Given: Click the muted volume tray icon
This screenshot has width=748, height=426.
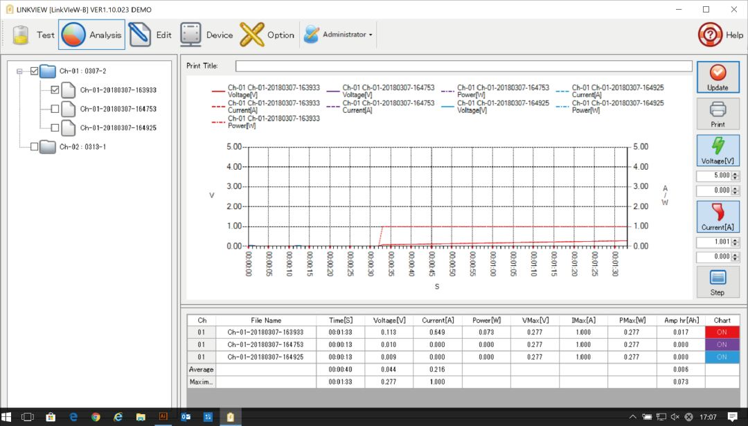Looking at the screenshot, I should coord(675,417).
